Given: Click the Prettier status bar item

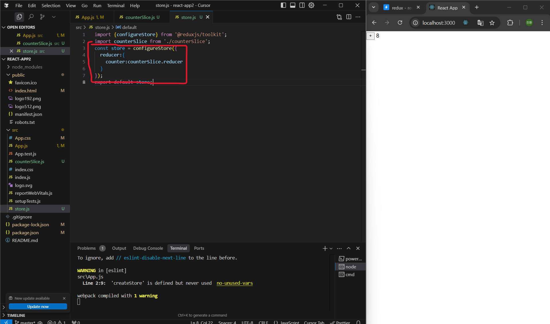Looking at the screenshot, I should [x=340, y=322].
